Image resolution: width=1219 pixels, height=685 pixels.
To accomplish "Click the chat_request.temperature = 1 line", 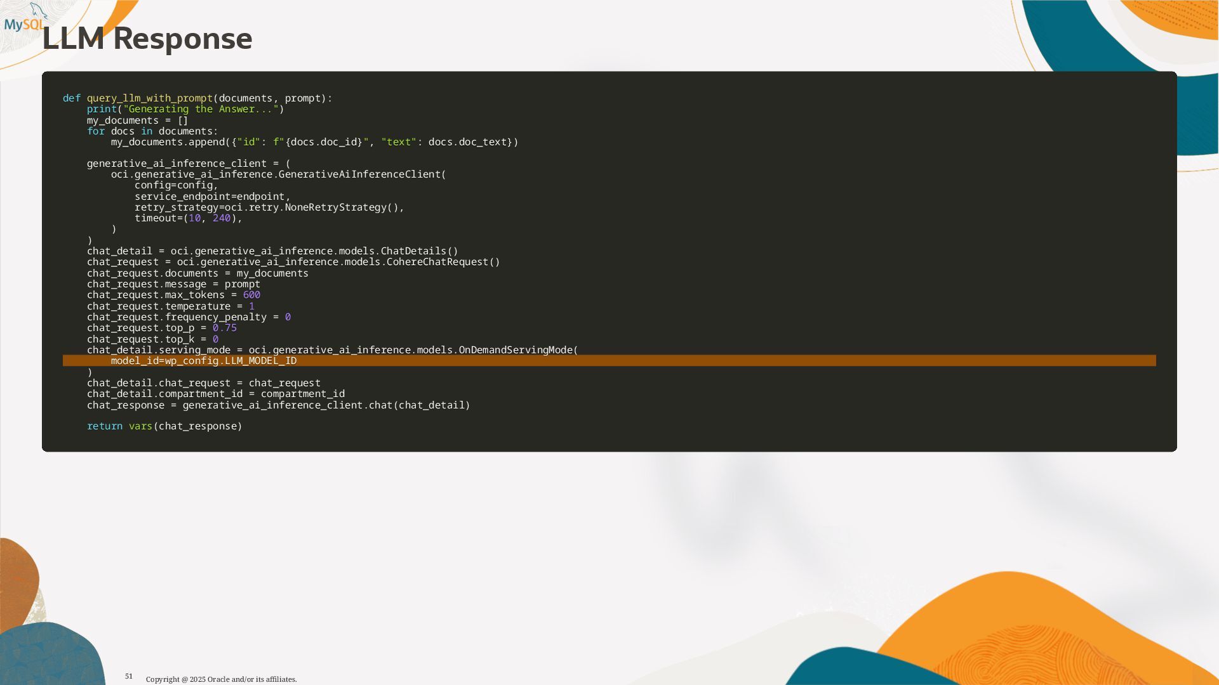I will point(170,306).
